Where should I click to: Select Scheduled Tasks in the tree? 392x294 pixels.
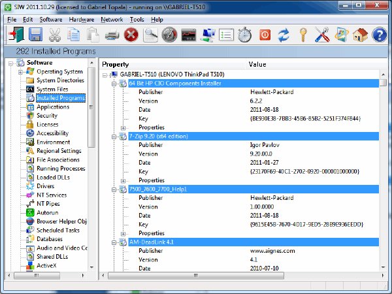tap(58, 230)
